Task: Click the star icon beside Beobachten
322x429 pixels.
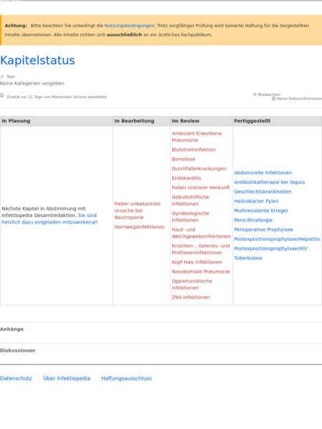Action: [x=255, y=94]
